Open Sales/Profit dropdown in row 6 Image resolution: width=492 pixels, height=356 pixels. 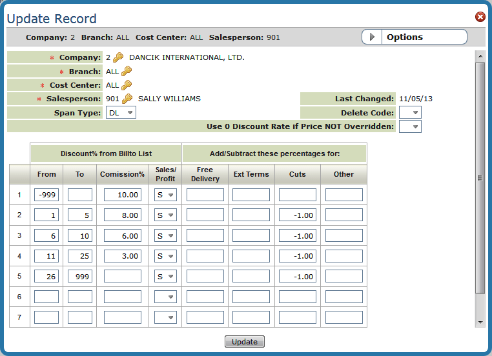click(x=165, y=297)
